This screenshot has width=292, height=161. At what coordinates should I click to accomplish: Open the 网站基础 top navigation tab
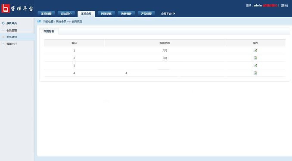click(x=106, y=14)
